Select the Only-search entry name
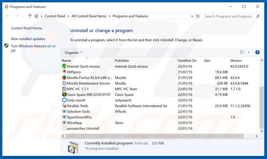 click(76, 100)
